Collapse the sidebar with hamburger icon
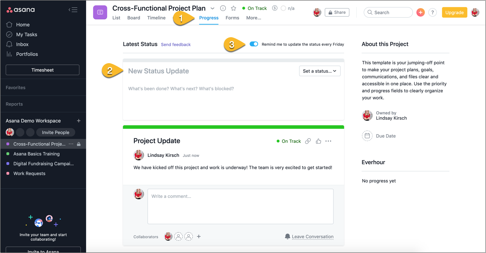This screenshot has width=486, height=253. coord(73,10)
